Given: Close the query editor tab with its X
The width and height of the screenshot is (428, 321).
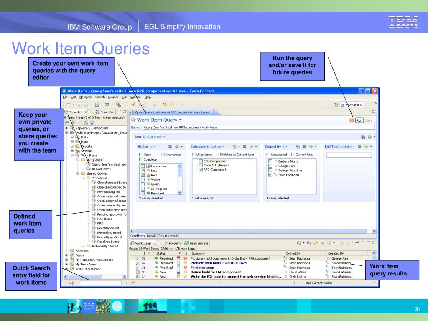Looking at the screenshot, I should tap(212, 112).
